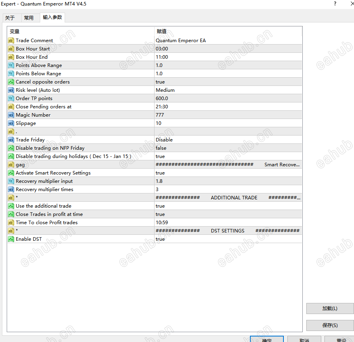
Task: Click the integer icon beside Magic Number
Action: pyautogui.click(x=11, y=115)
